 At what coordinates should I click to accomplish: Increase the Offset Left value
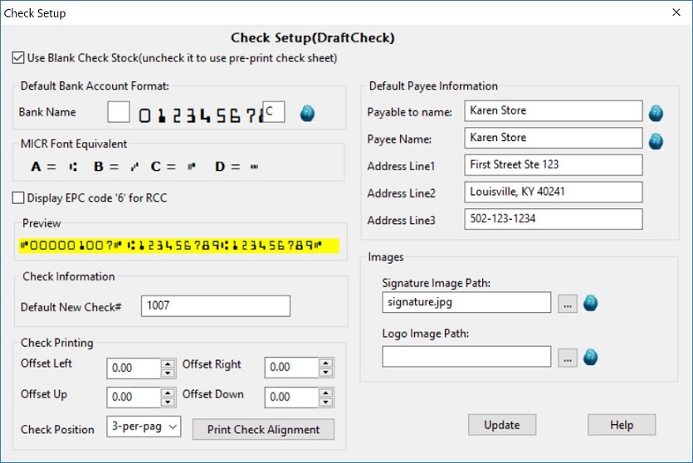point(168,363)
